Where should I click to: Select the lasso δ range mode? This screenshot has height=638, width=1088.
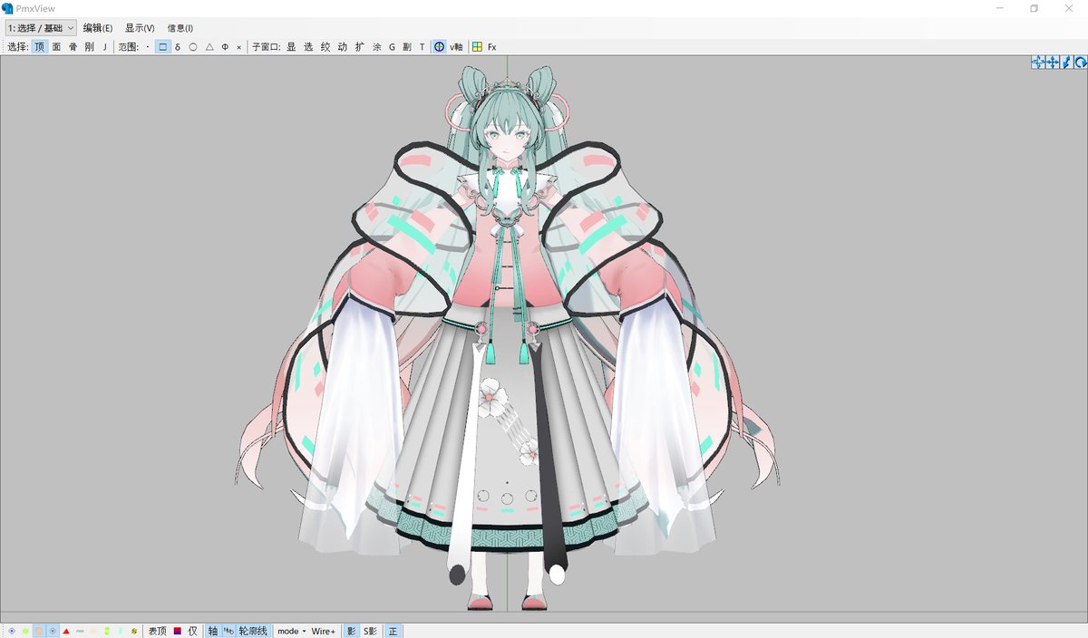click(178, 46)
